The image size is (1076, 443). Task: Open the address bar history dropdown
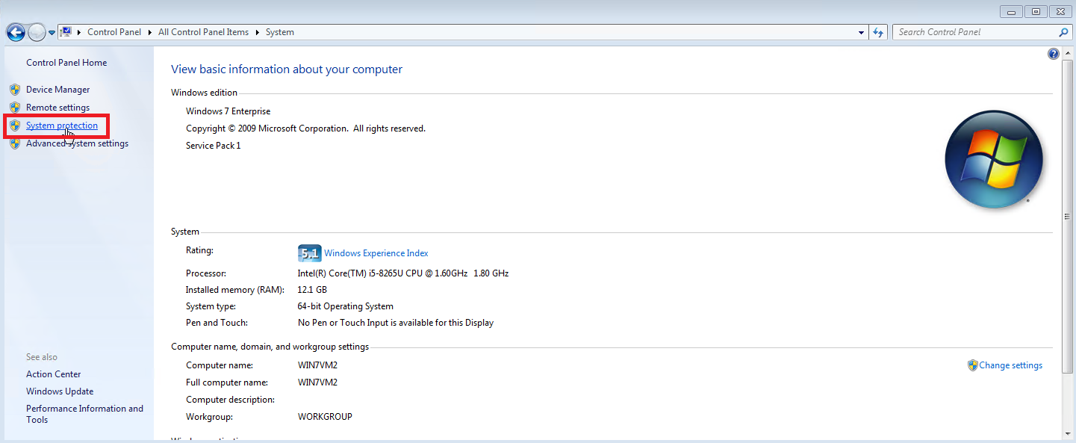point(861,32)
